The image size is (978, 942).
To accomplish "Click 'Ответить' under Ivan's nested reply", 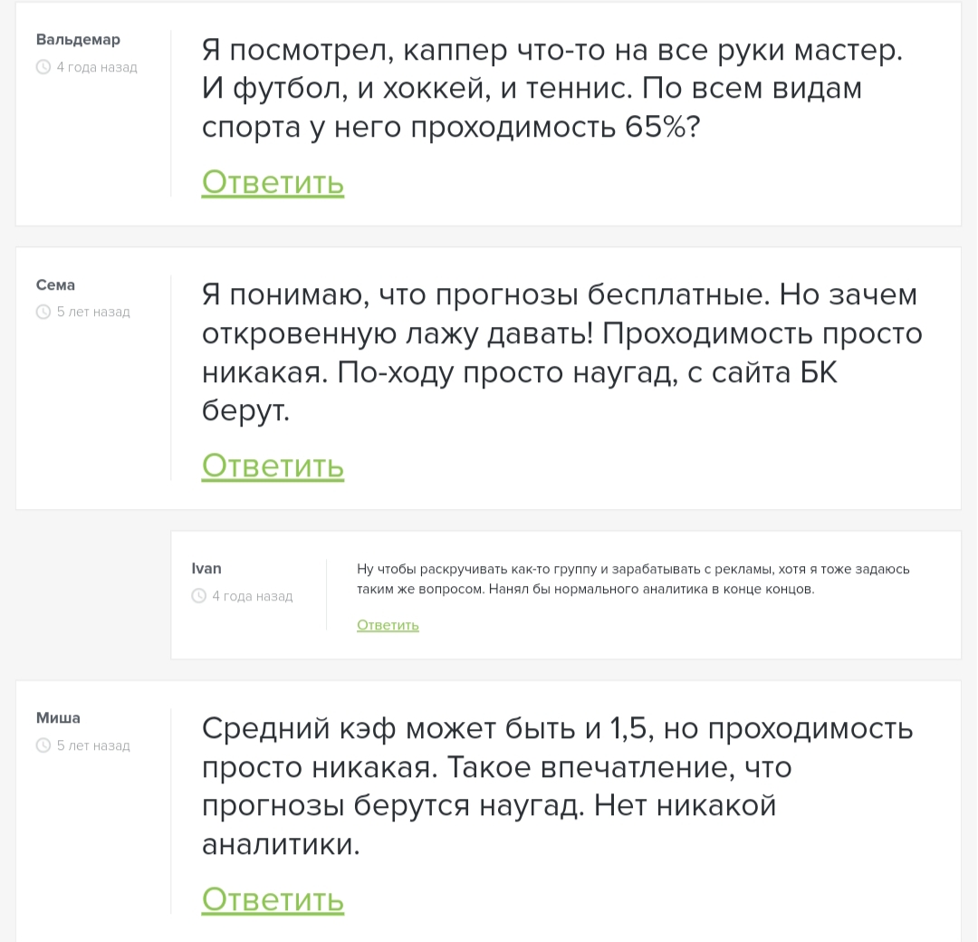I will tap(388, 625).
